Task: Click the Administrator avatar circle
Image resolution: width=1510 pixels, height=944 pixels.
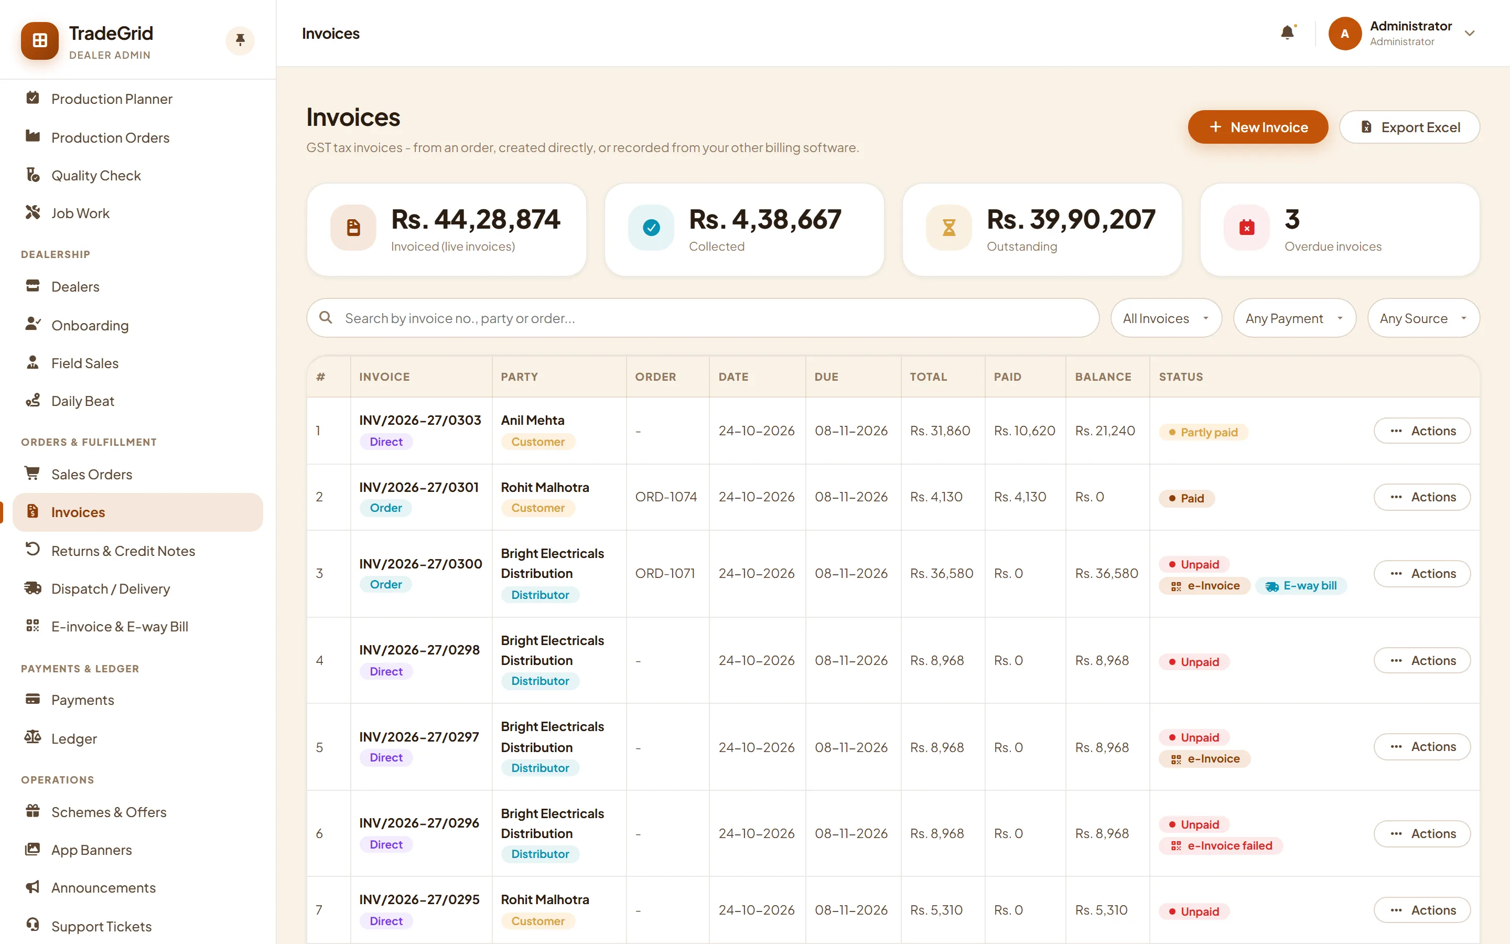Action: (1345, 34)
